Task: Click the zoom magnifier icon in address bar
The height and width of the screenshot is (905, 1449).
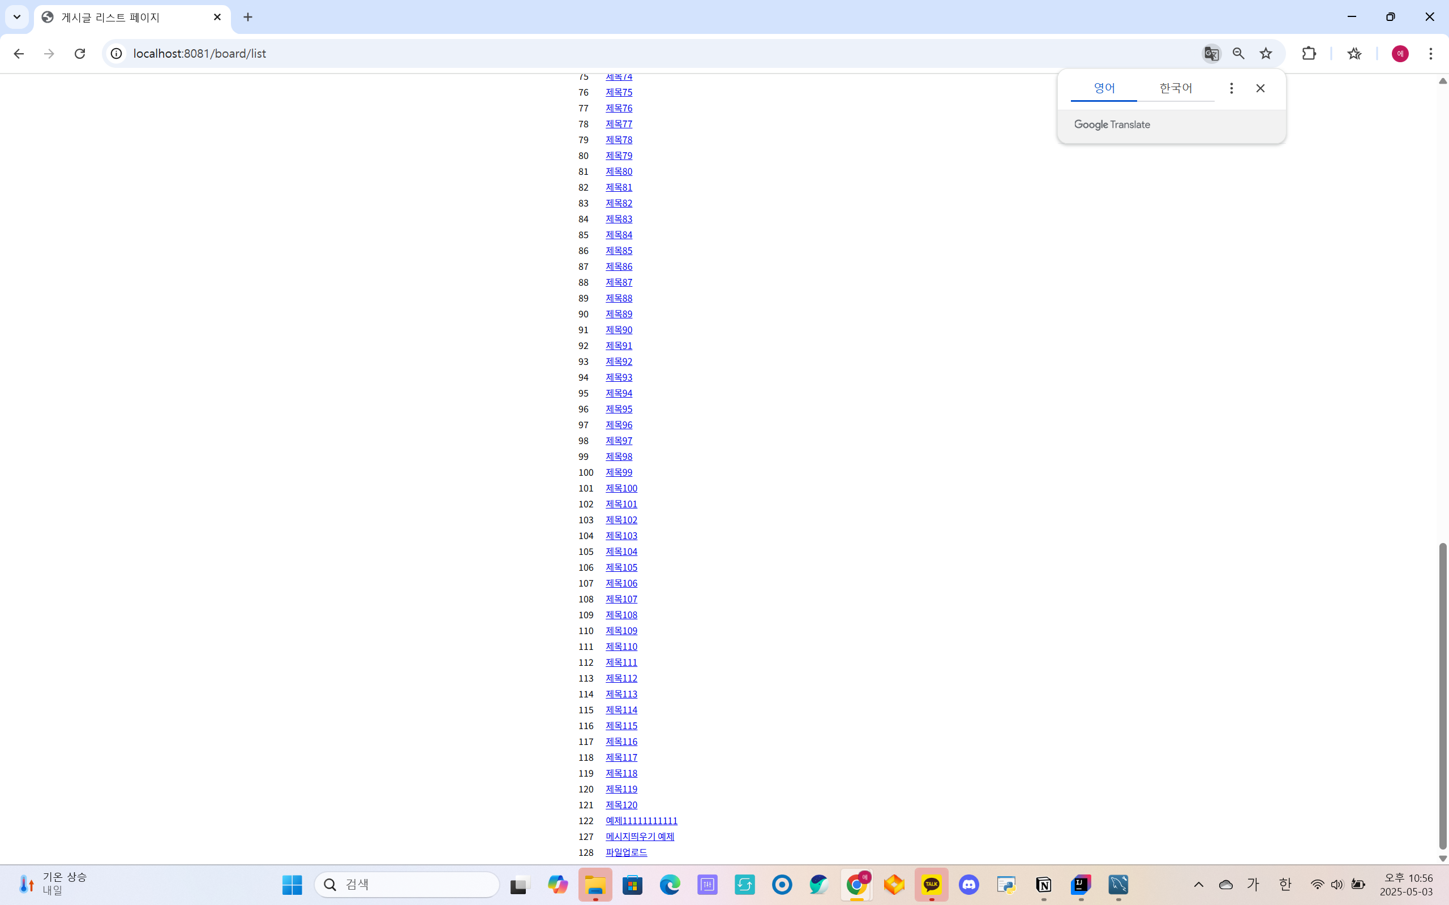Action: click(x=1238, y=54)
